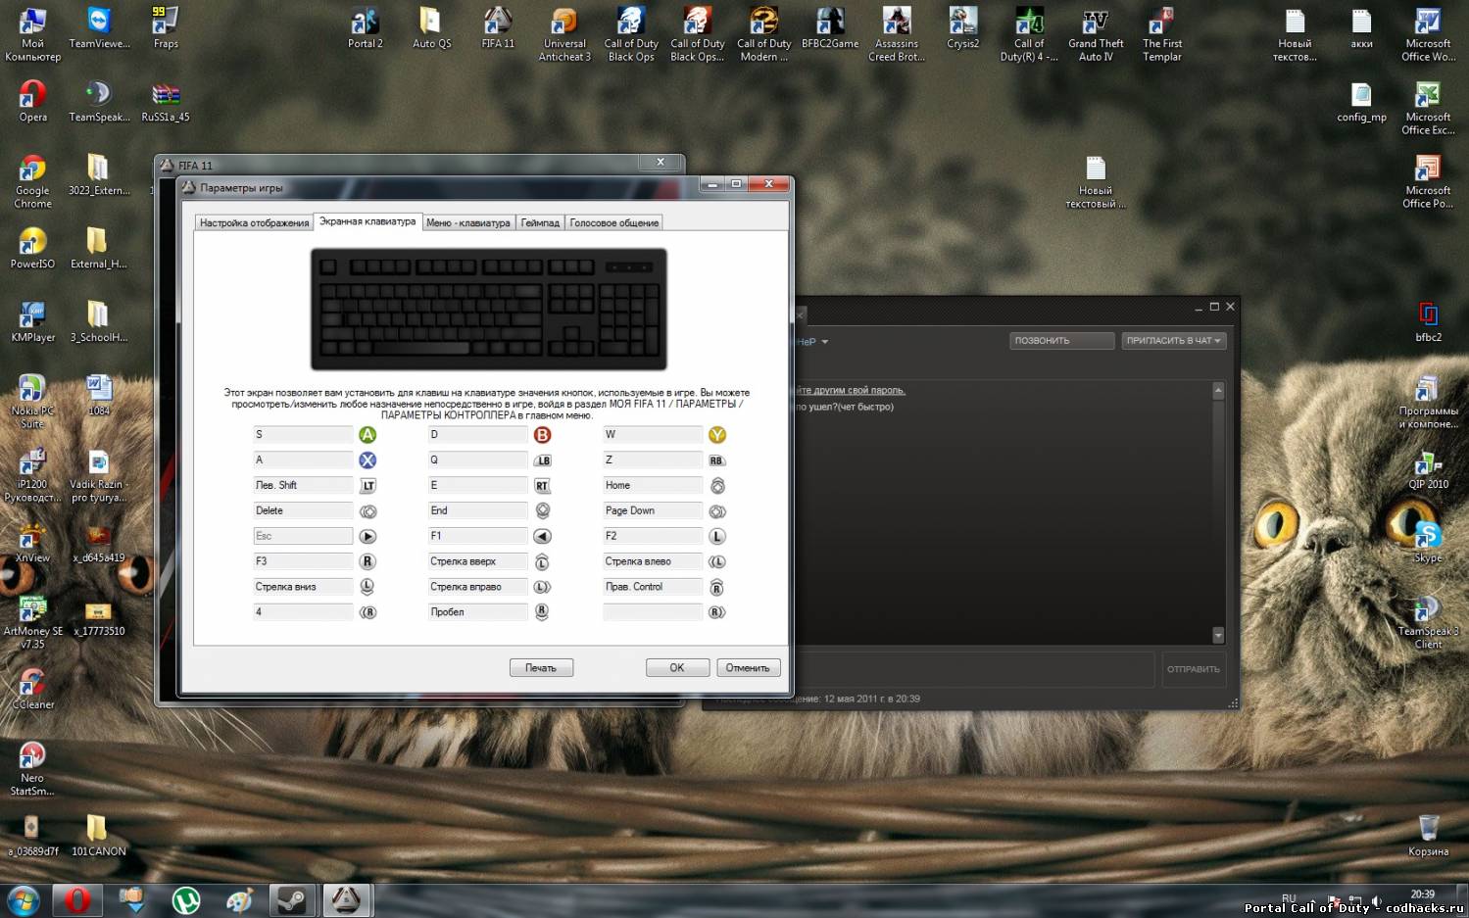Click the key field containing Стрелка вверх
1469x918 pixels.
point(477,561)
